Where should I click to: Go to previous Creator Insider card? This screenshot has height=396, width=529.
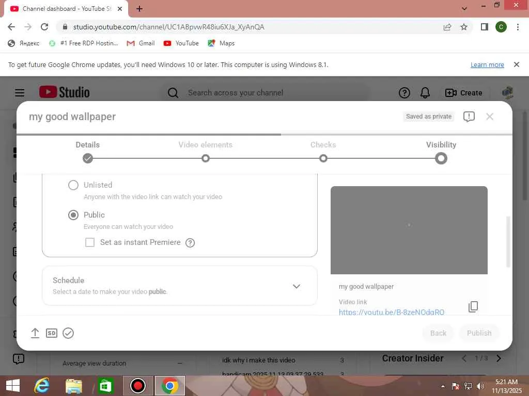464,358
